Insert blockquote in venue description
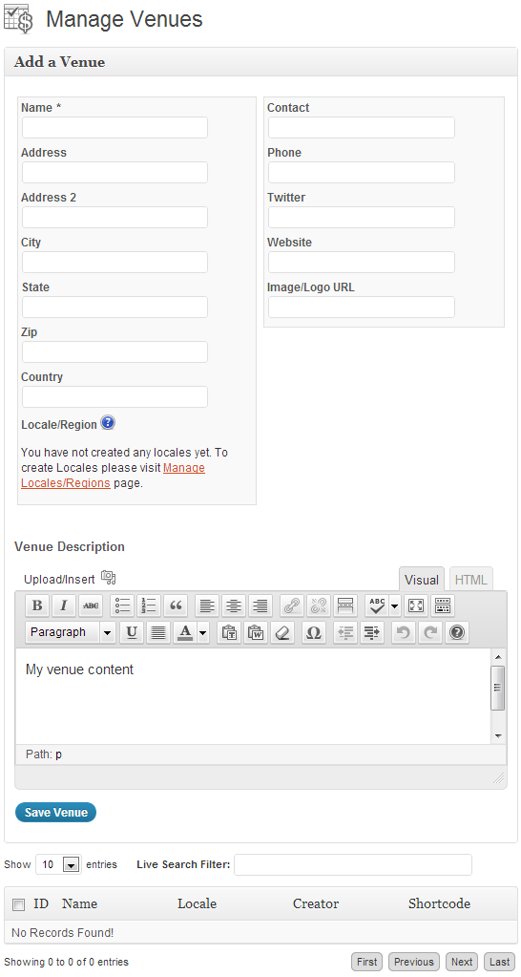Viewport: 521px width, 977px height. (176, 605)
